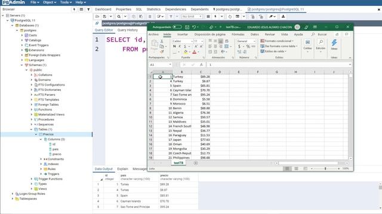Click the insert function fx icon
Viewport: 382px width, 214px height.
[x=201, y=65]
